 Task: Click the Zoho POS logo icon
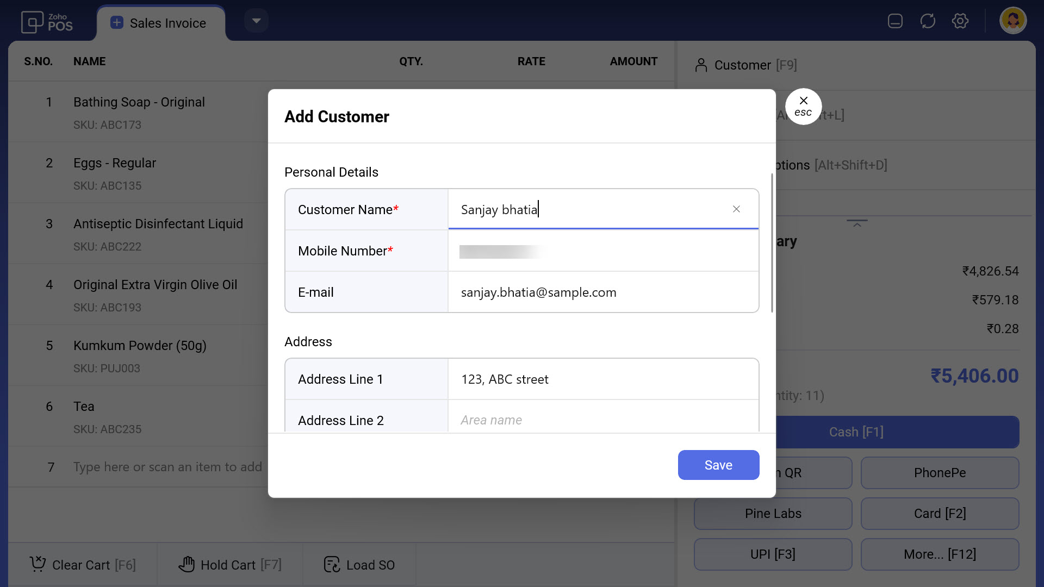(x=32, y=22)
